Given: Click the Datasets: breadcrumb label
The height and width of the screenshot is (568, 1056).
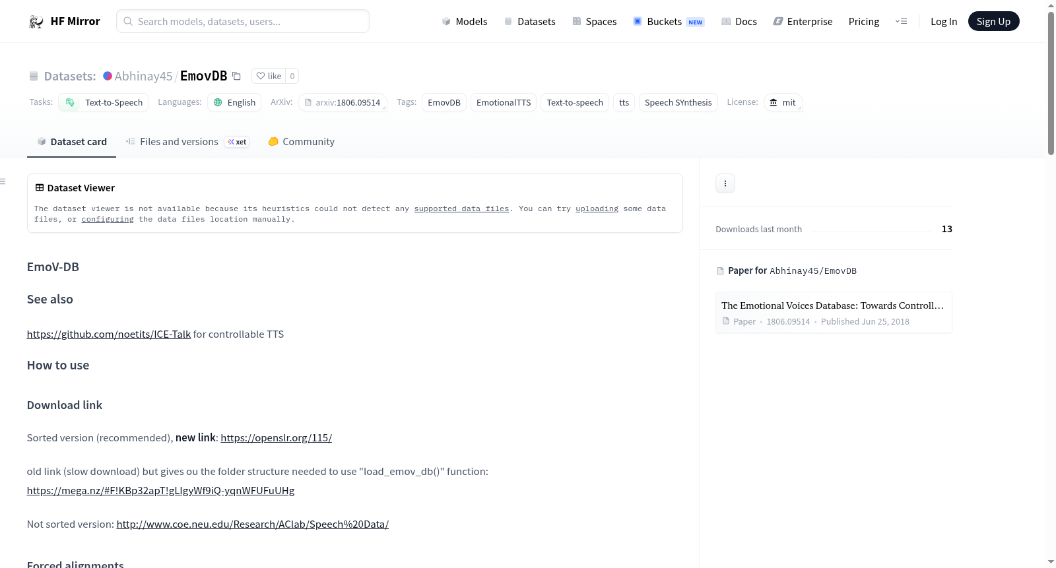Looking at the screenshot, I should coord(70,76).
